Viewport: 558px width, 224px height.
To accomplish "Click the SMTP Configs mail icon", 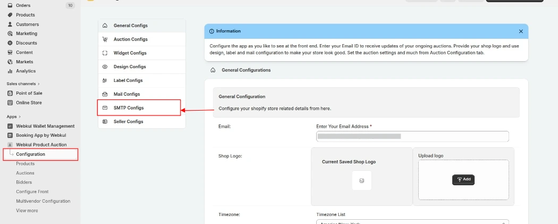I will 105,107.
